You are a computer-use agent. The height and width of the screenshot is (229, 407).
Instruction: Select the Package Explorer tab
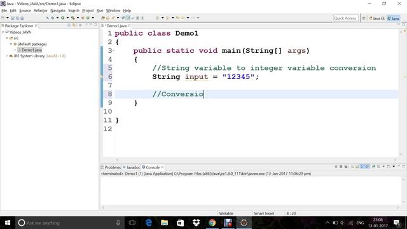point(19,25)
